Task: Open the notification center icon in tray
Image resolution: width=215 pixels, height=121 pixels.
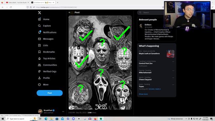Action: pos(211,119)
